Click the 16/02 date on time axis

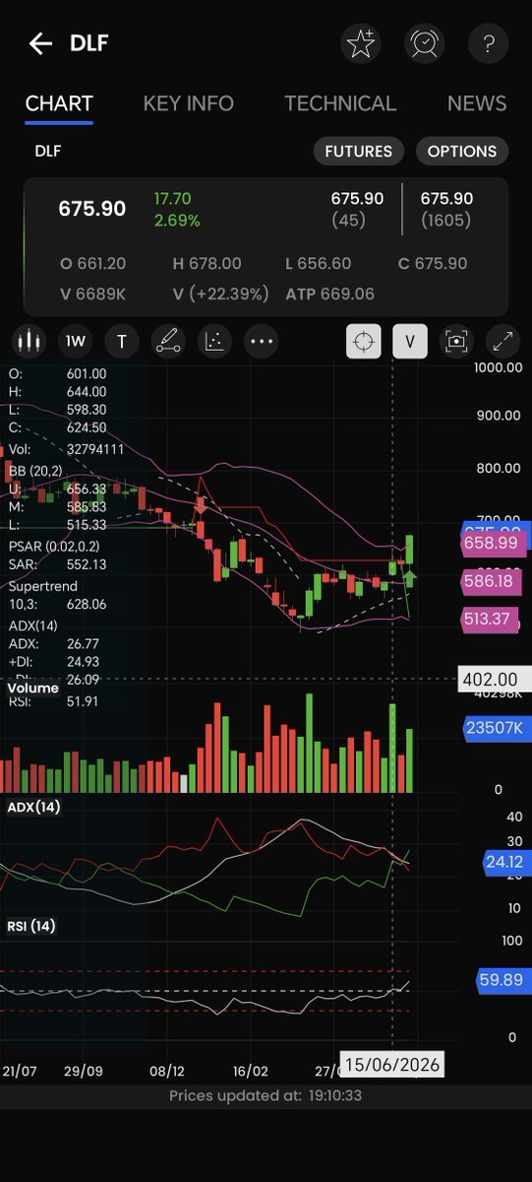252,1071
